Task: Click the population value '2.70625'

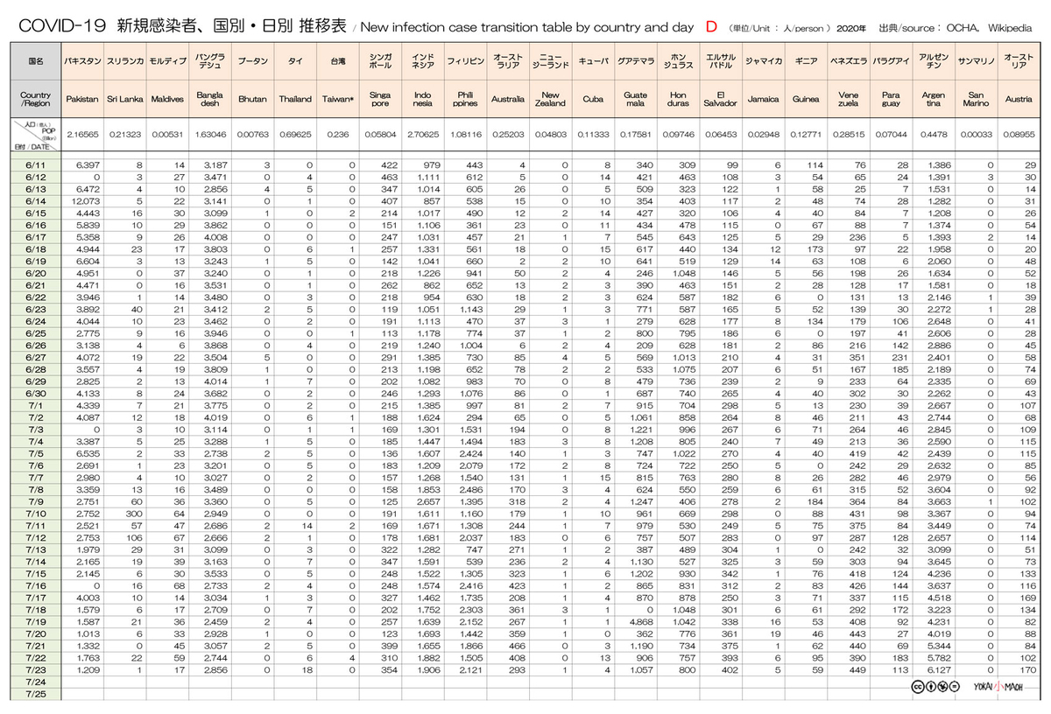Action: [x=423, y=136]
